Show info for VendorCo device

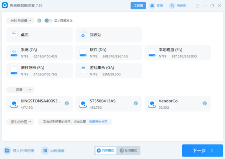pos(205,103)
